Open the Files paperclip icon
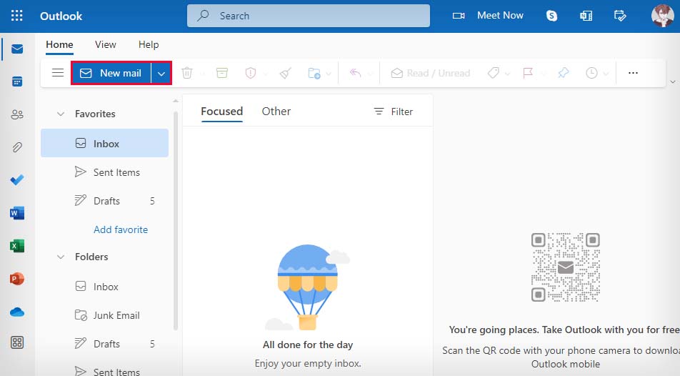 tap(17, 147)
